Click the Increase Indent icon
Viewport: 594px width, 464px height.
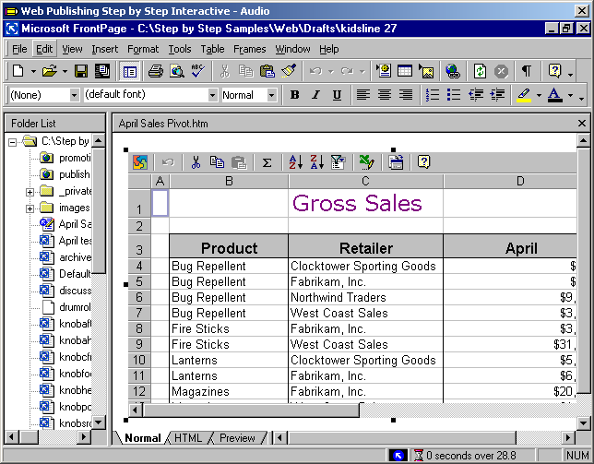497,95
